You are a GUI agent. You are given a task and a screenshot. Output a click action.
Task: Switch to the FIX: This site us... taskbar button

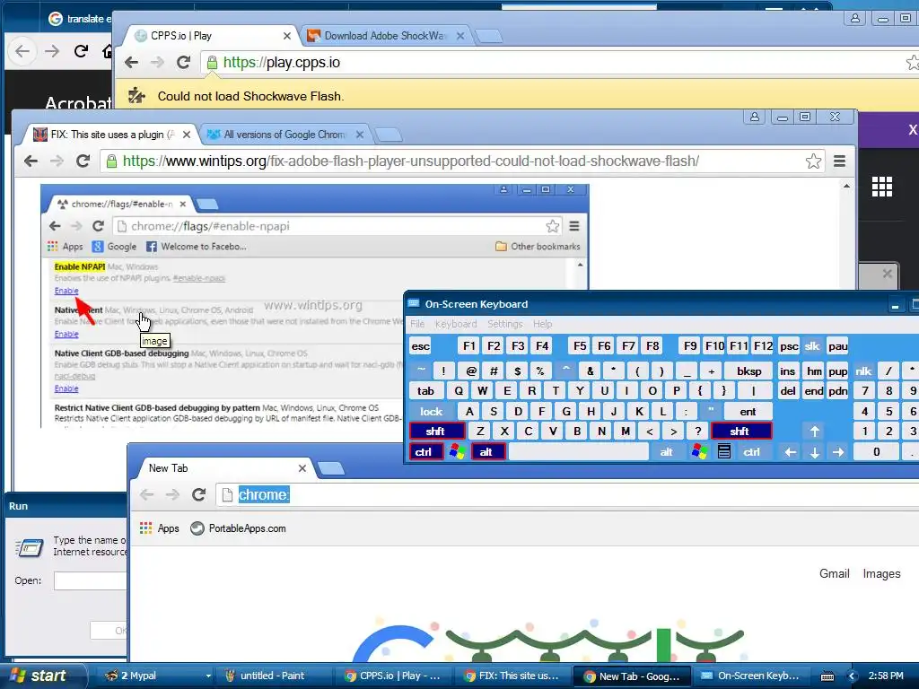pyautogui.click(x=512, y=676)
